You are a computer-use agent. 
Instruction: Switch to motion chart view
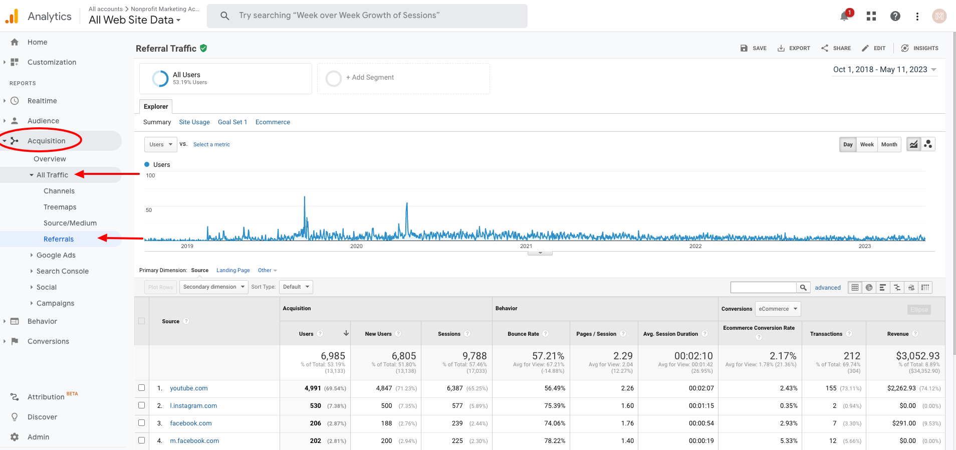928,144
